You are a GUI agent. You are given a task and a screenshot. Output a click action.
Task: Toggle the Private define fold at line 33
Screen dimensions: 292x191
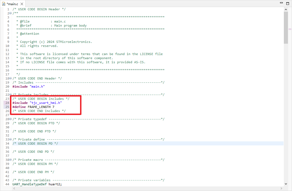point(11,139)
